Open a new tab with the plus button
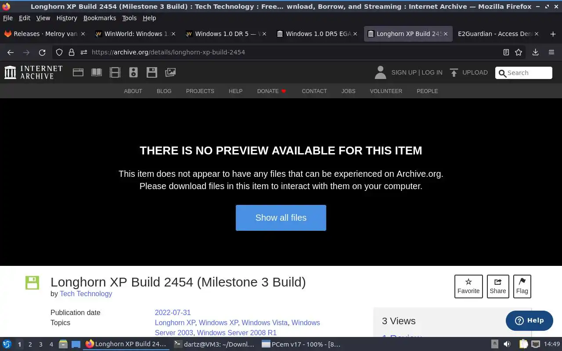This screenshot has height=351, width=562. point(553,34)
